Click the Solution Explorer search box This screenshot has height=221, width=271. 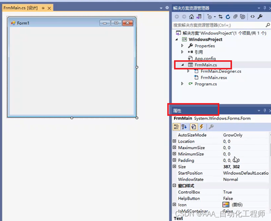(219, 25)
